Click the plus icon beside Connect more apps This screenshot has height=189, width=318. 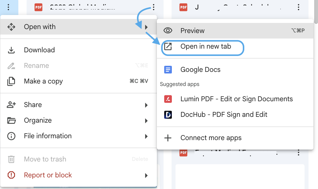pos(168,138)
